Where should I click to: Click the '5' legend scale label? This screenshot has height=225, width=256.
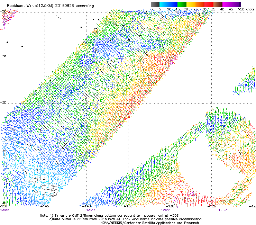pyautogui.click(x=160, y=9)
